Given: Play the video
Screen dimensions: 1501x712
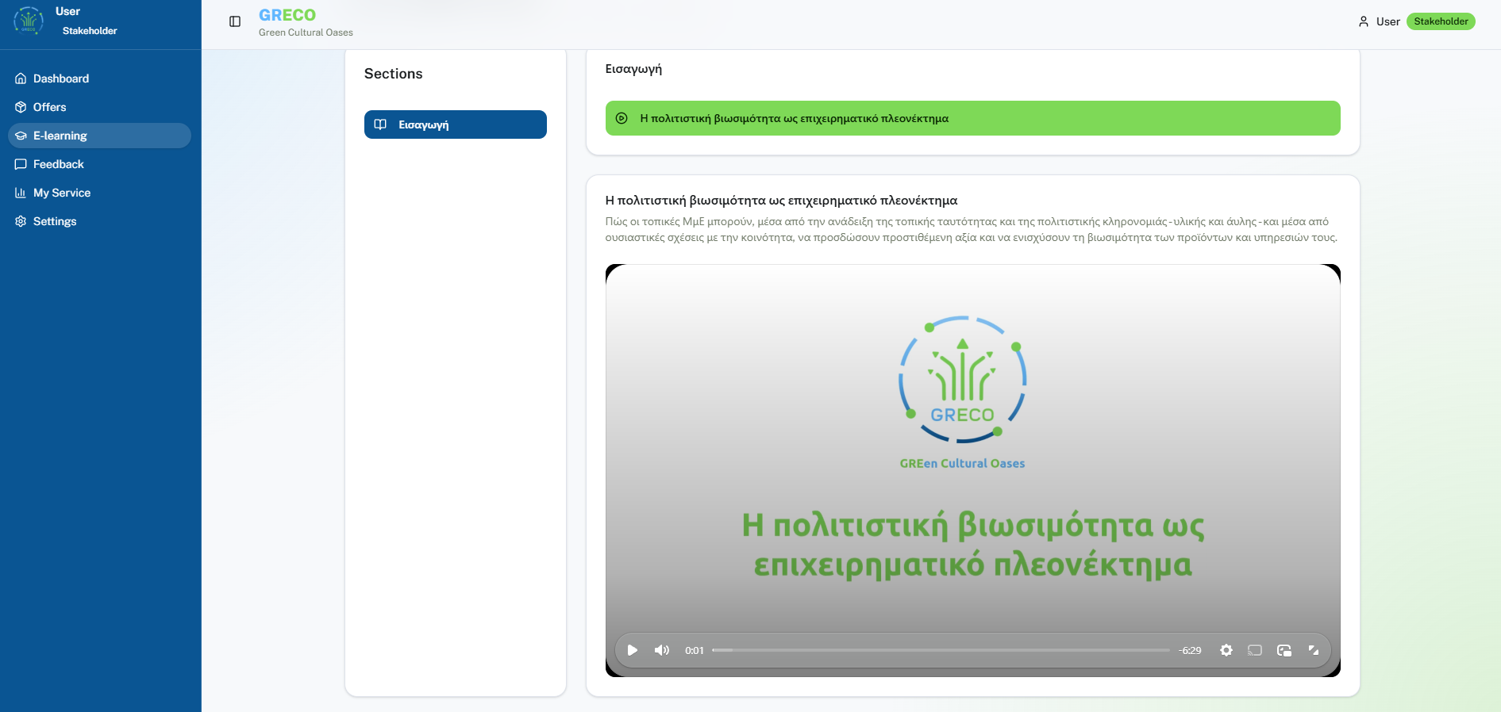Looking at the screenshot, I should click(x=633, y=650).
